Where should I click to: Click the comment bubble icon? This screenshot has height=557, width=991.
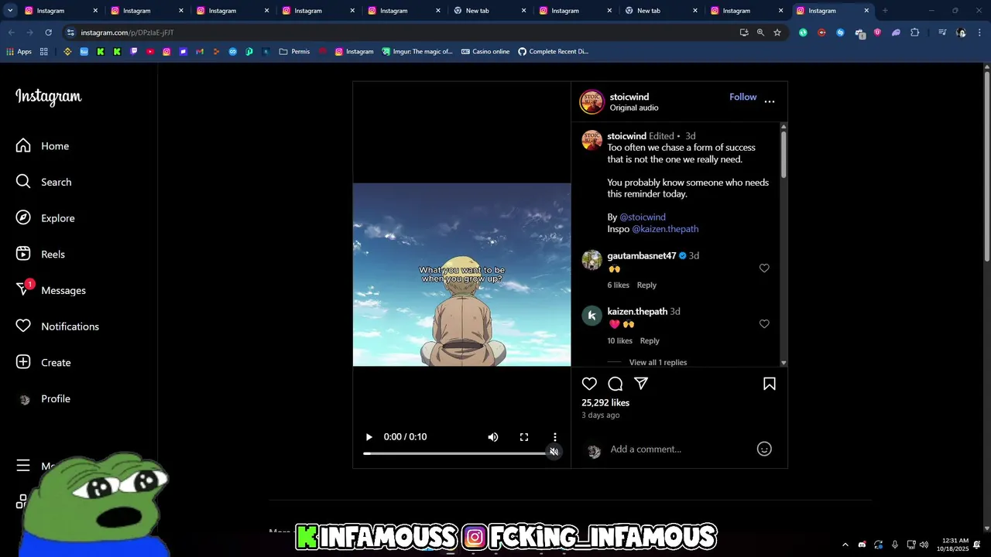616,384
